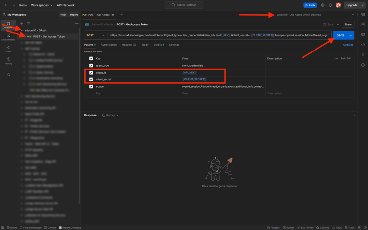
Task: Collapse the Response pane chevron
Action: click(x=354, y=115)
